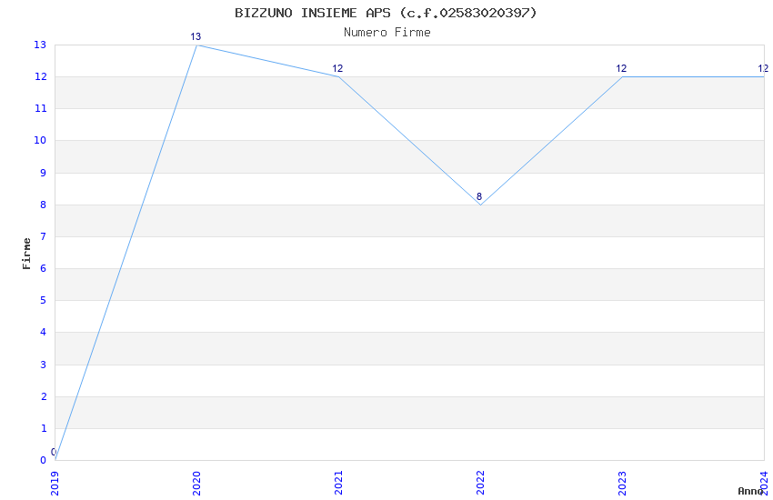Click the 2019 data point labeled 0
773x500 pixels.
[55, 460]
